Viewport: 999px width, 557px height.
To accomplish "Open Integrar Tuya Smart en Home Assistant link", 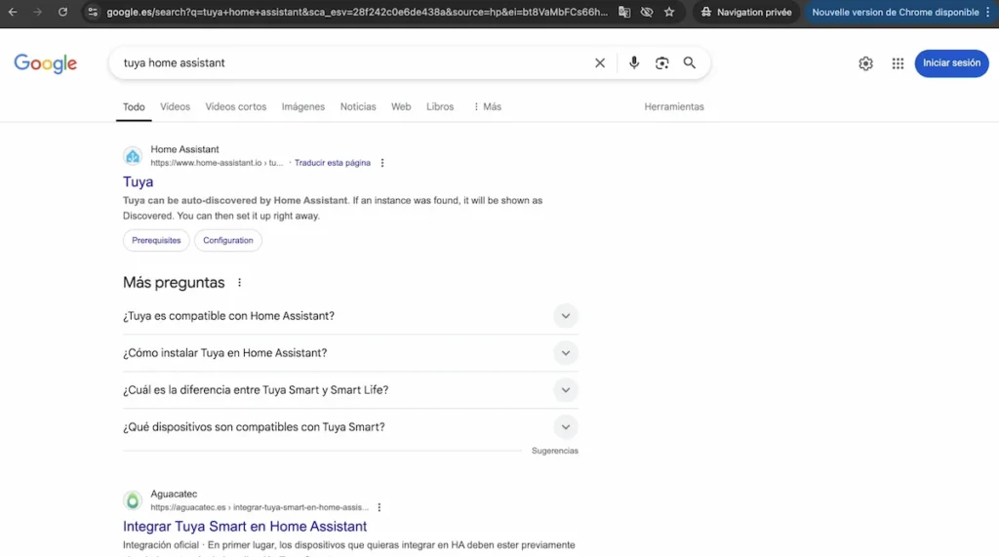I will [x=245, y=527].
